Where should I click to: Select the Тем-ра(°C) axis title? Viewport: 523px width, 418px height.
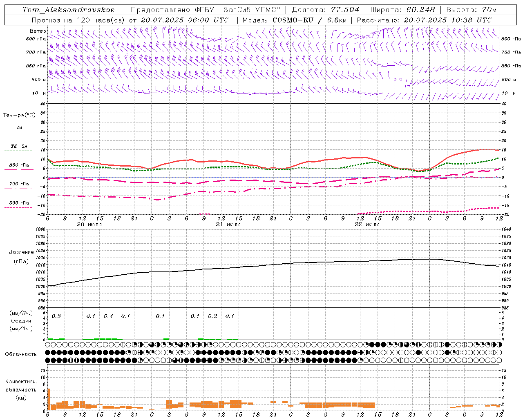pos(19,116)
